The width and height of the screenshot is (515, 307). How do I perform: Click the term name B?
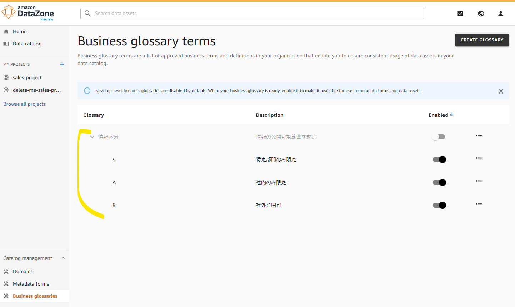[114, 205]
